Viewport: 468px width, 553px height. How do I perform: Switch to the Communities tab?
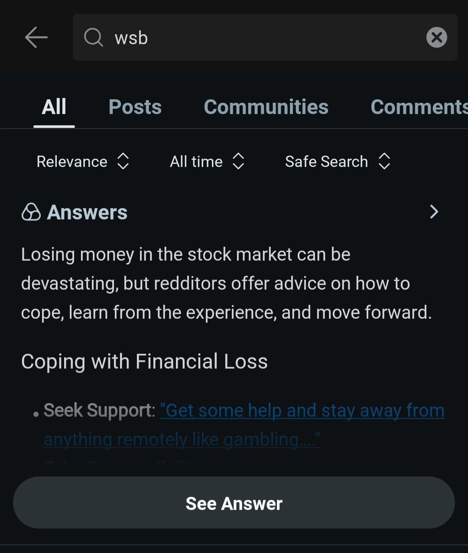(266, 107)
